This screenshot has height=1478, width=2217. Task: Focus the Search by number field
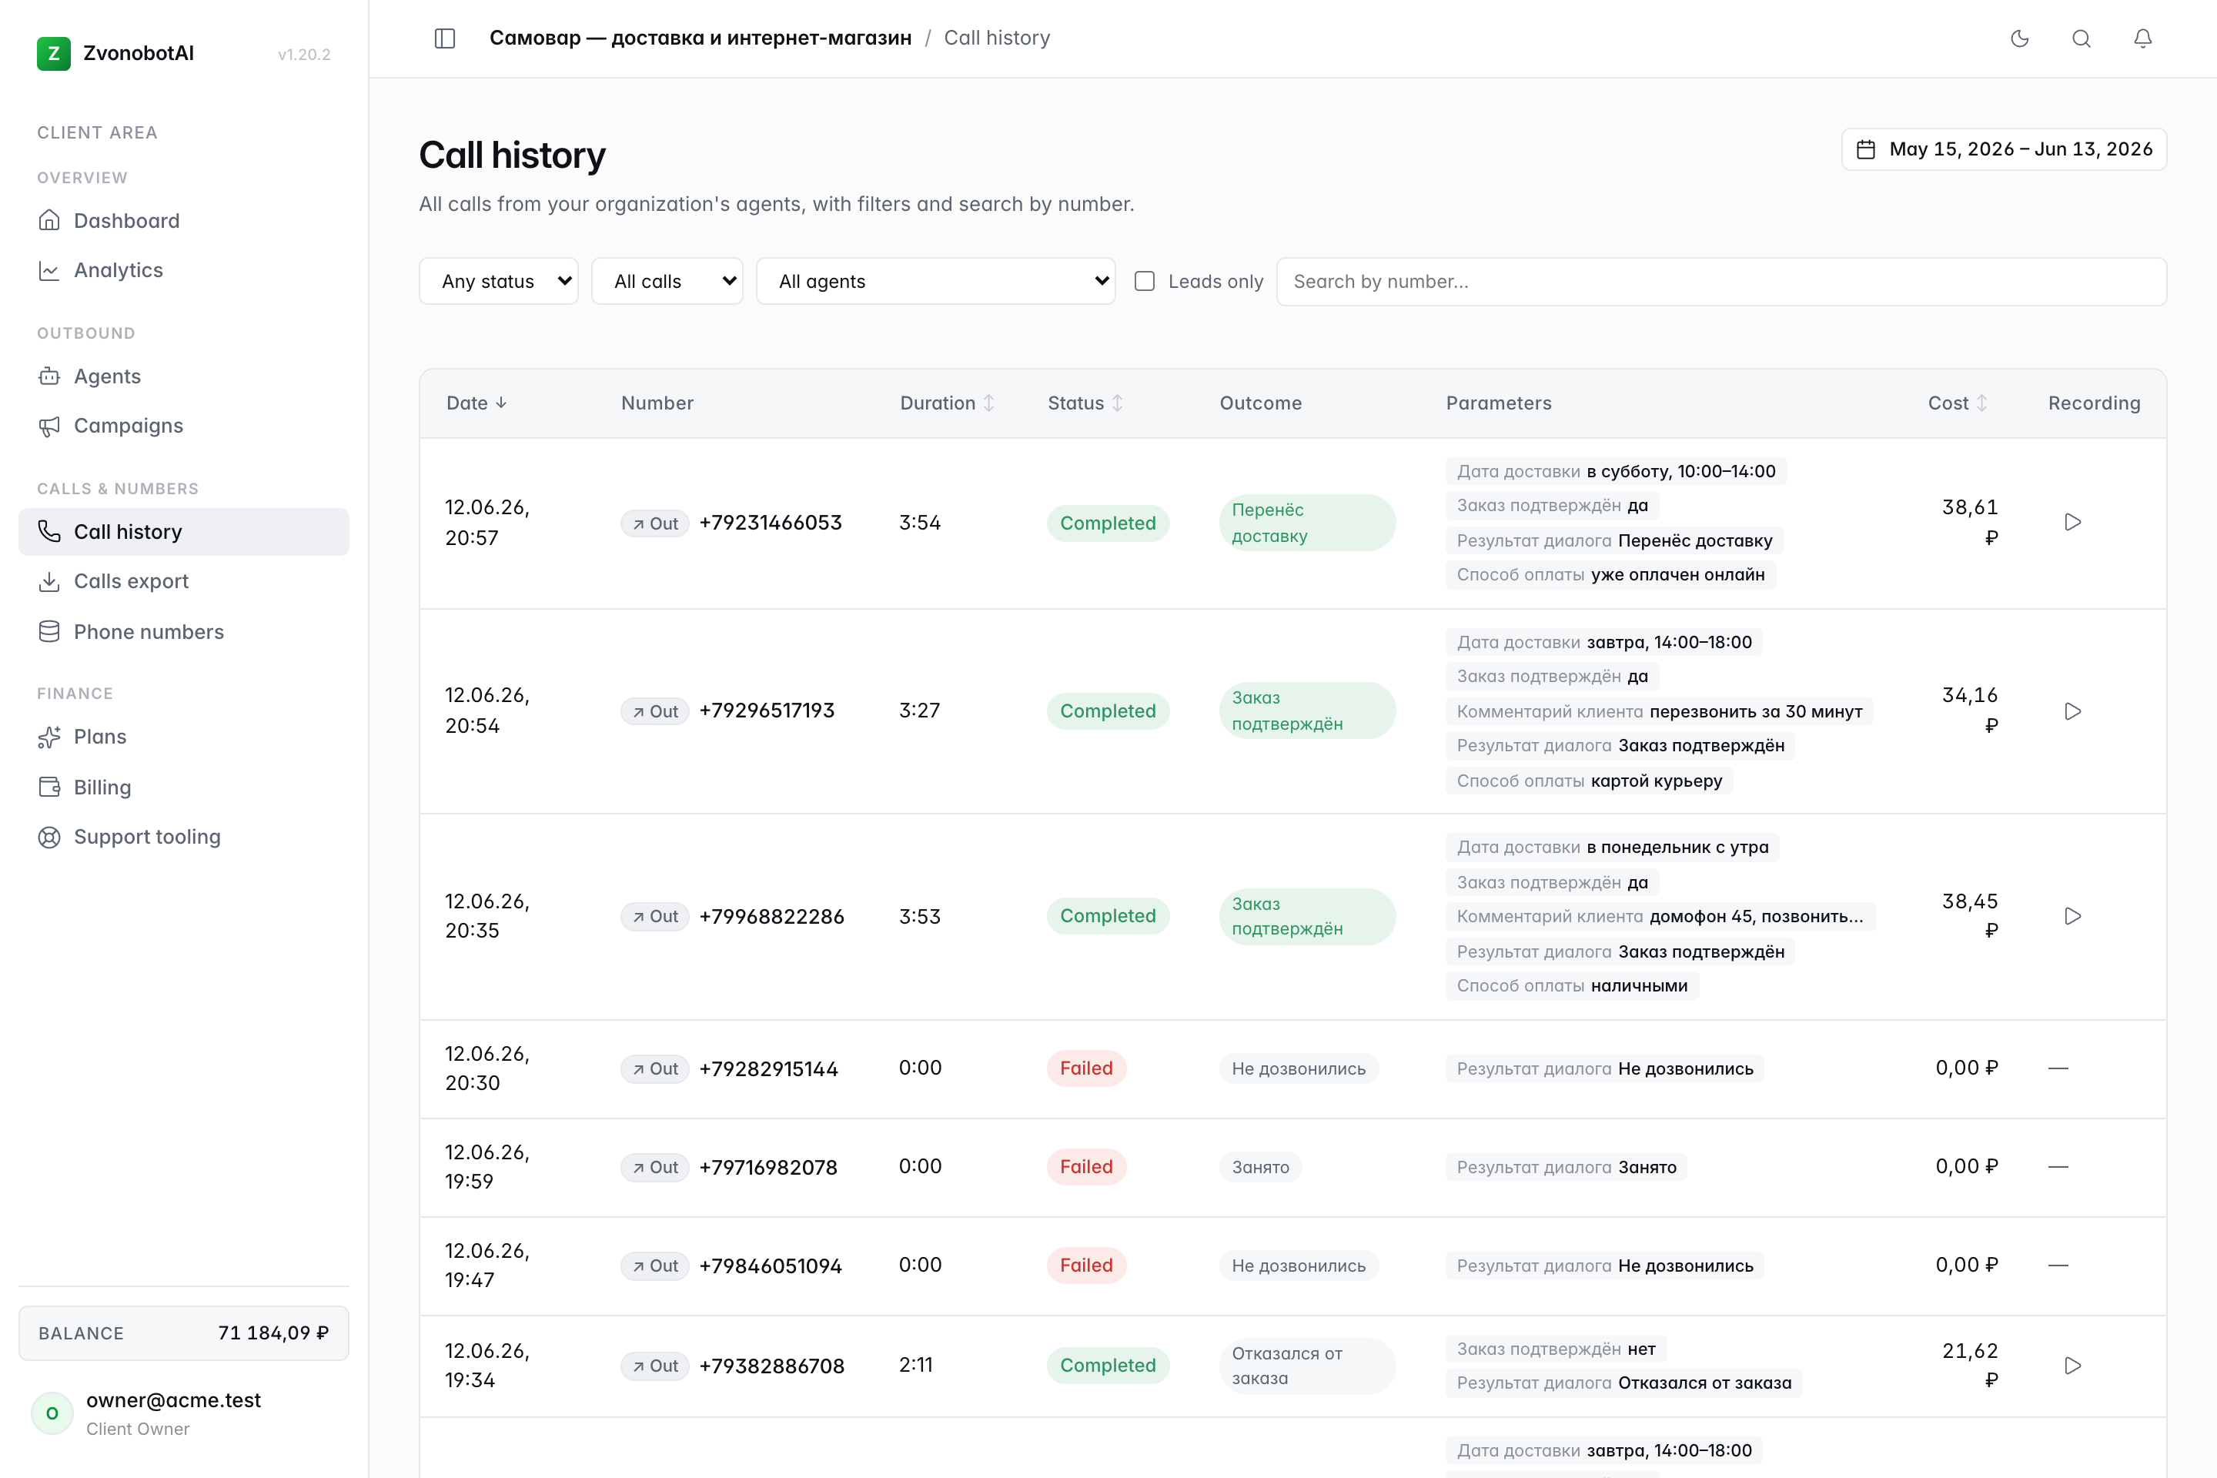click(1721, 281)
